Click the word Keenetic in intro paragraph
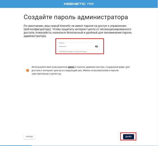This screenshot has width=158, height=146. pos(65,26)
